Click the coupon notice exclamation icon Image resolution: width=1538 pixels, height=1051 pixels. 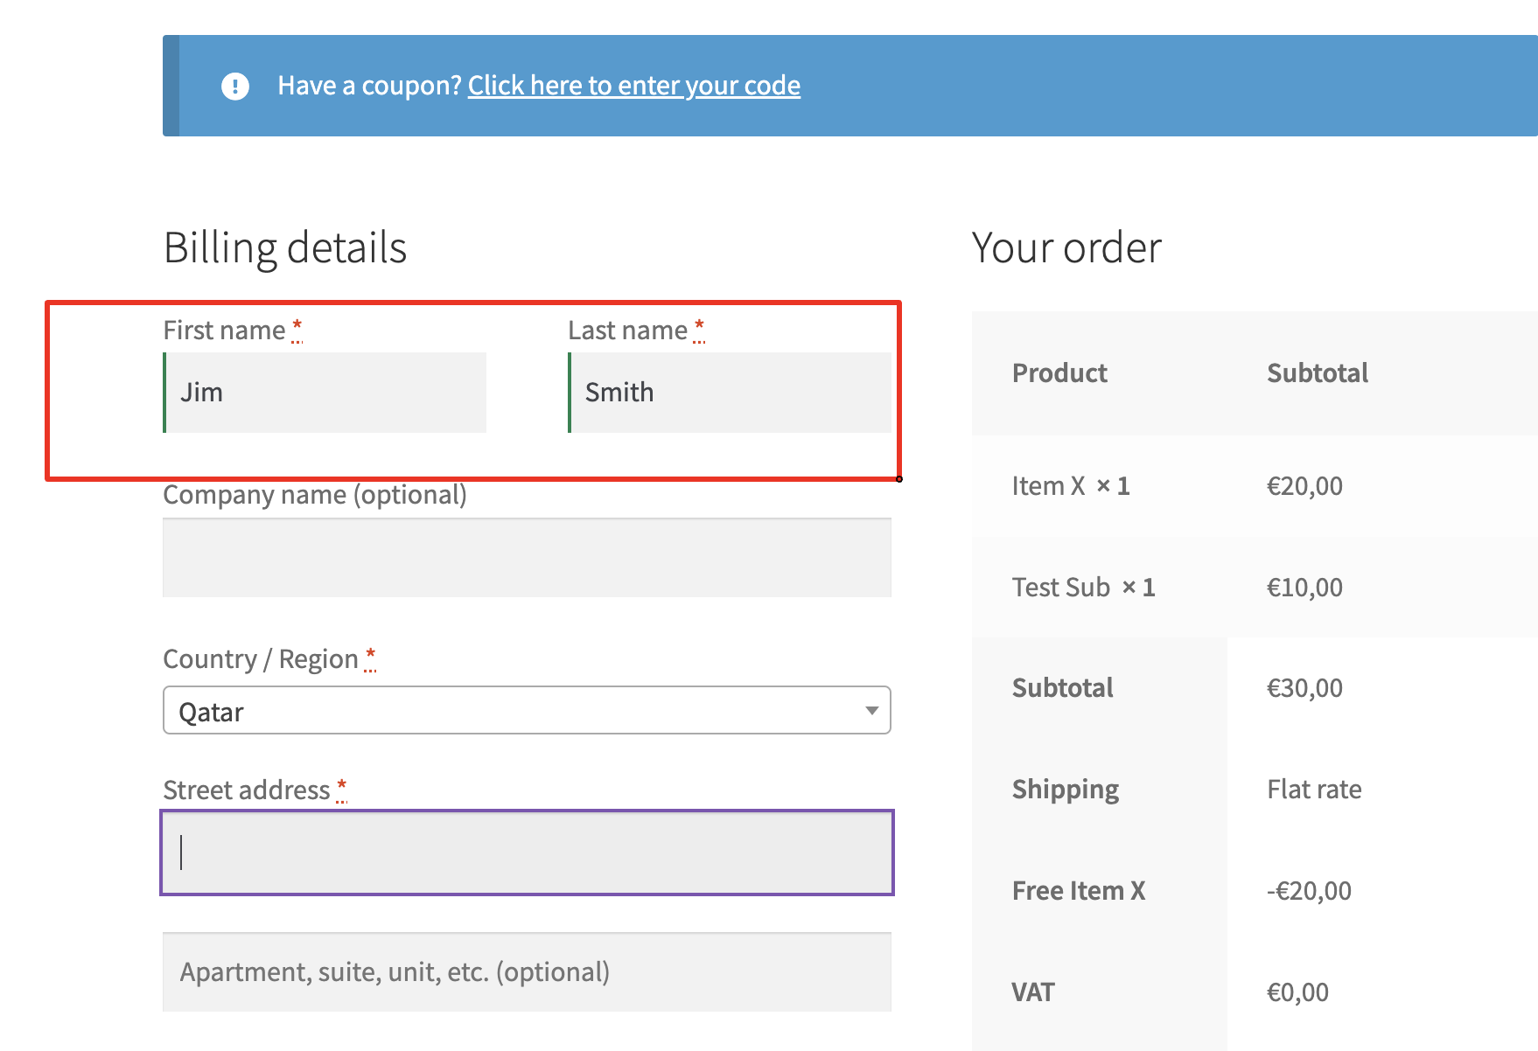pos(234,86)
